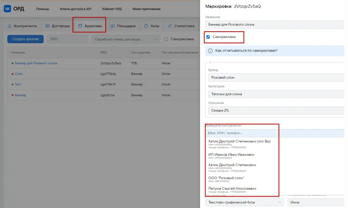348x208 pixels.
Task: Click the Площадки megaphone icon
Action: [113, 26]
